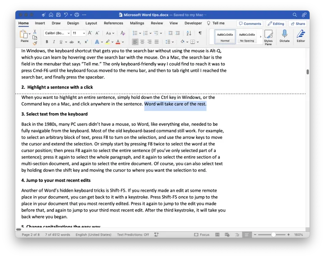Screen dimensions: 325x258
Task: Toggle Bold formatting
Action: tap(47, 42)
